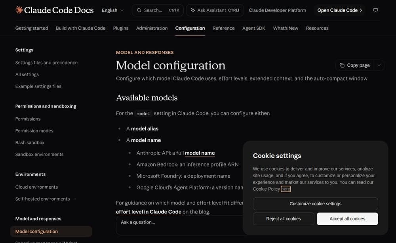Follow the underlined model name link
This screenshot has height=243, width=396.
(200, 153)
